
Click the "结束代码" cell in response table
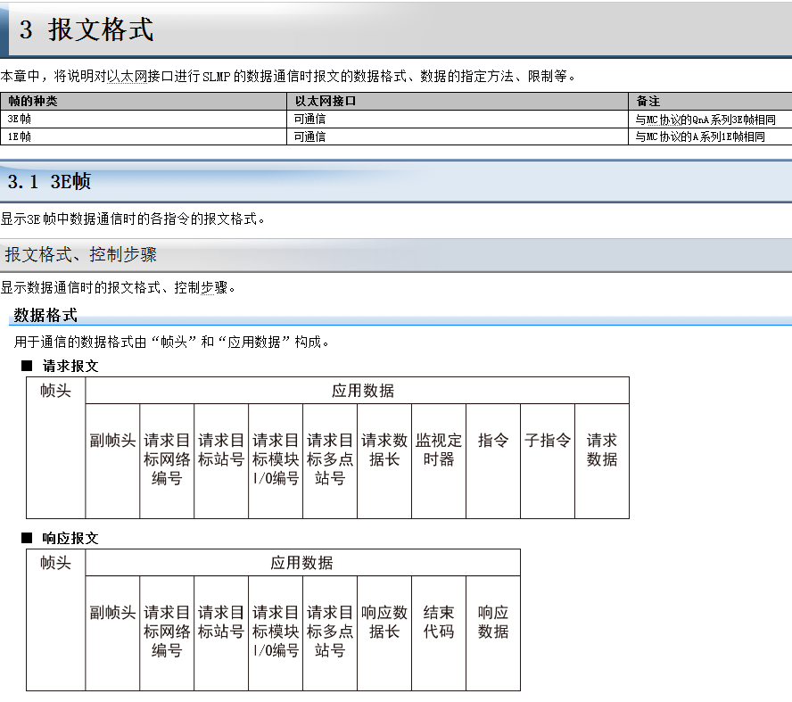[439, 622]
